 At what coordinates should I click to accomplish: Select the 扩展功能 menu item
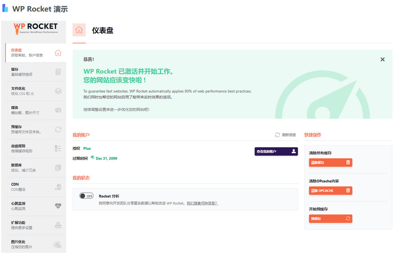35,225
